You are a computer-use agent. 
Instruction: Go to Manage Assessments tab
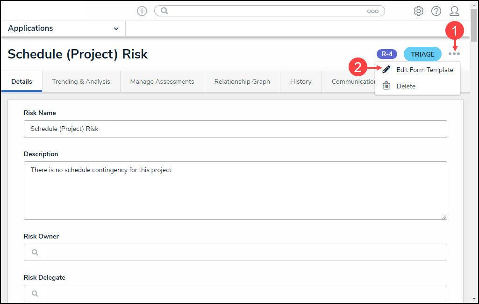click(x=162, y=81)
